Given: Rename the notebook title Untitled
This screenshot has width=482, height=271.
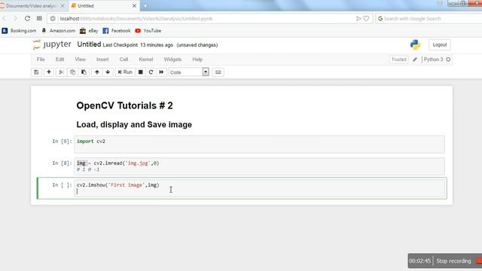Looking at the screenshot, I should (89, 44).
